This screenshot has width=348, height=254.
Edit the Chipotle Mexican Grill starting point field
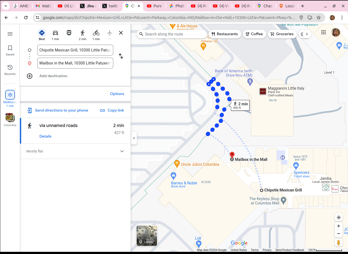(75, 50)
